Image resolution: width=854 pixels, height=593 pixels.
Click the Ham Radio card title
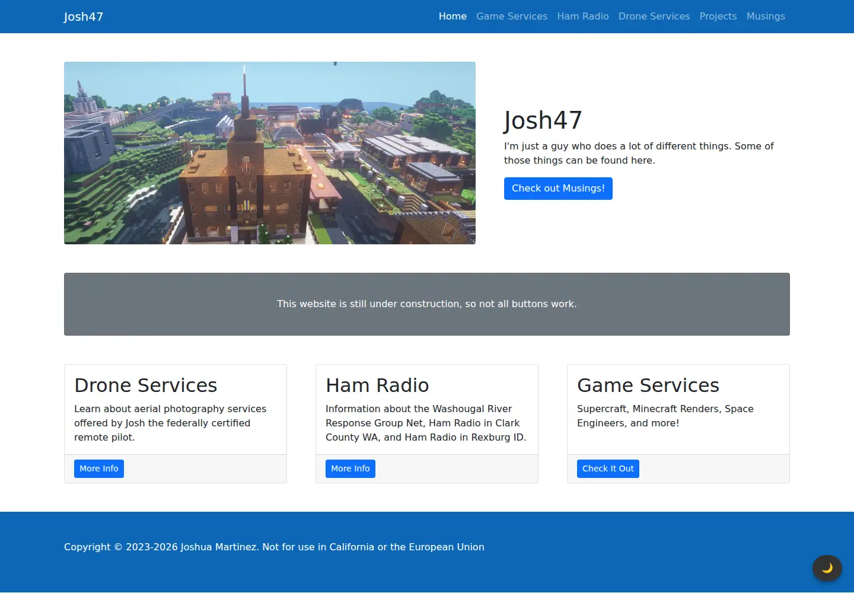[x=377, y=385]
